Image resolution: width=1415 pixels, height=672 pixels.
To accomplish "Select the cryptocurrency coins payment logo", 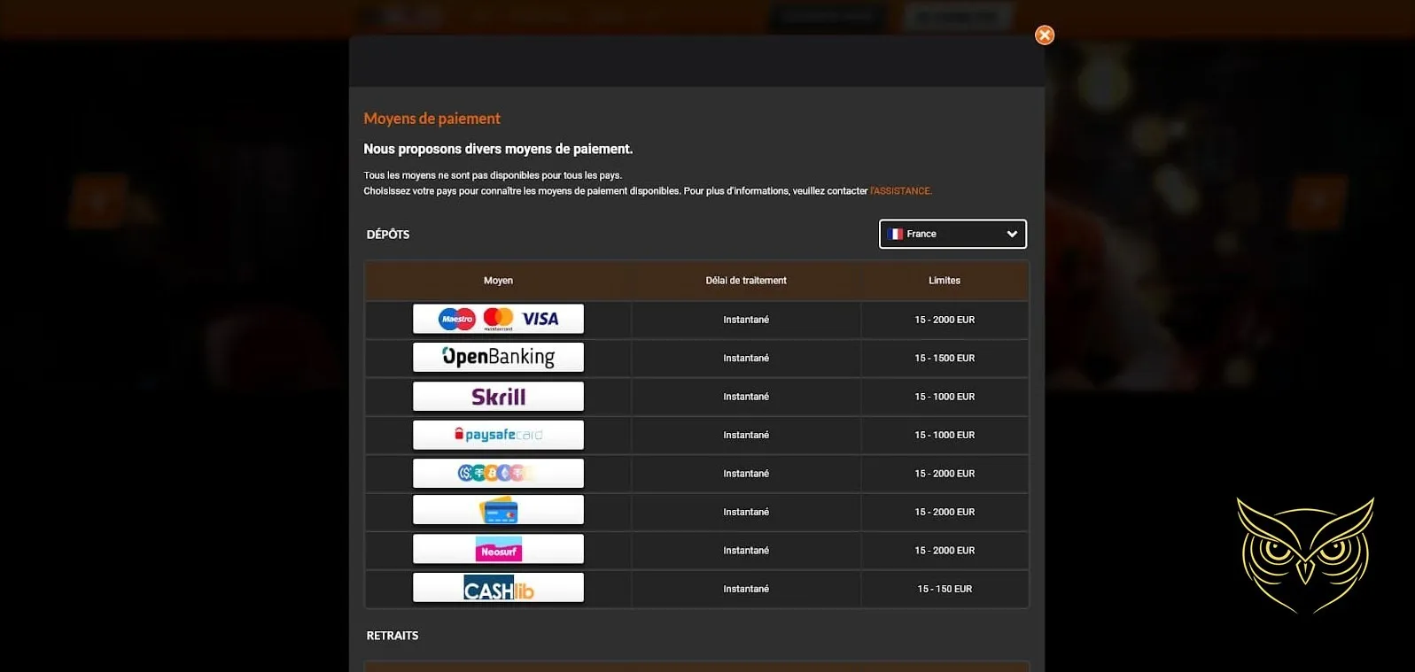I will [x=498, y=474].
